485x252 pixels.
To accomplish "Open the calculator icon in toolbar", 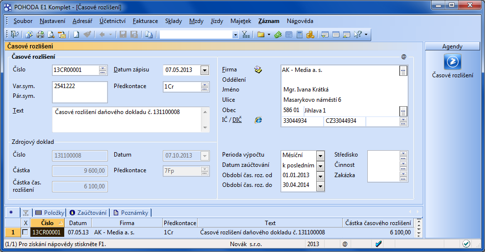I will (x=300, y=35).
